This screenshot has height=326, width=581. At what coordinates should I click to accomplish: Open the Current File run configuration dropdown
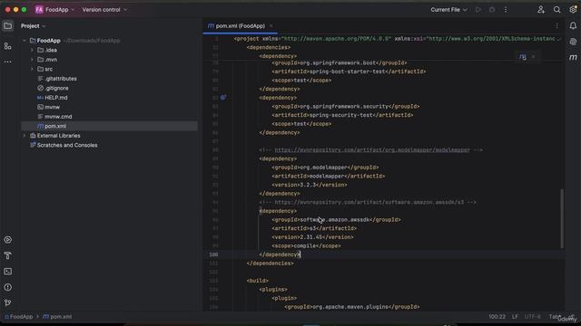click(x=448, y=10)
